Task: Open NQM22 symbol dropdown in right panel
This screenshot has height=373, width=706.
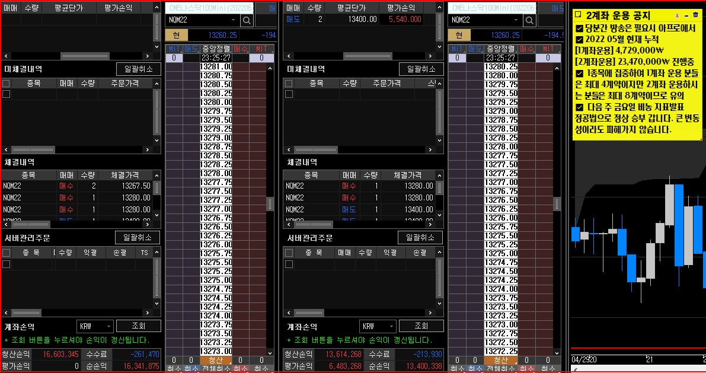Action: 516,20
